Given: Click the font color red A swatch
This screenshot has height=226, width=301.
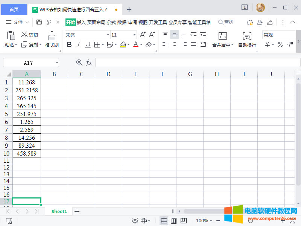Looking at the screenshot, I should tap(136, 44).
